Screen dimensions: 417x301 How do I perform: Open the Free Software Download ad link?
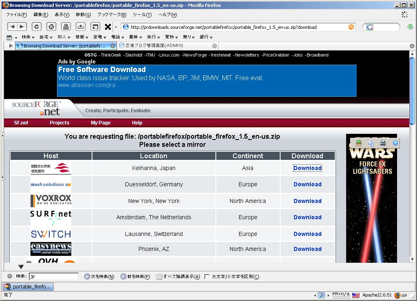point(102,70)
